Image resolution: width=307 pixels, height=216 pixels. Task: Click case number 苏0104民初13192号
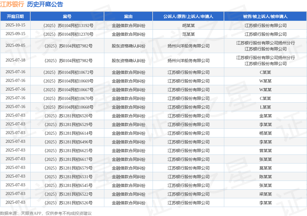click(x=76, y=26)
